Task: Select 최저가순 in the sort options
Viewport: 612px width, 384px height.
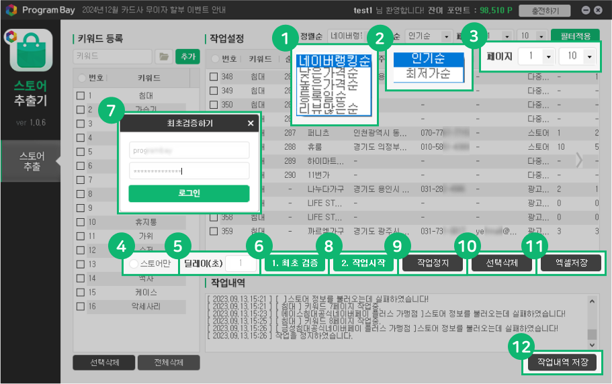Action: click(x=428, y=73)
